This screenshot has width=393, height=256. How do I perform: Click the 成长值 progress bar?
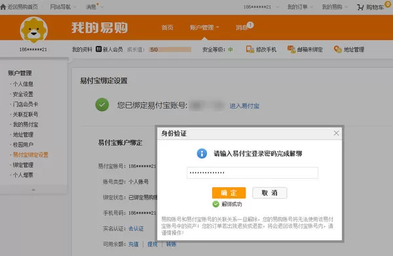tap(170, 50)
